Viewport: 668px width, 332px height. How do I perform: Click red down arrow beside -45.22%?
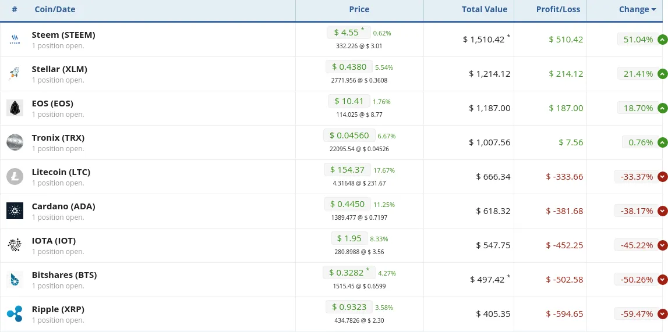click(x=662, y=245)
